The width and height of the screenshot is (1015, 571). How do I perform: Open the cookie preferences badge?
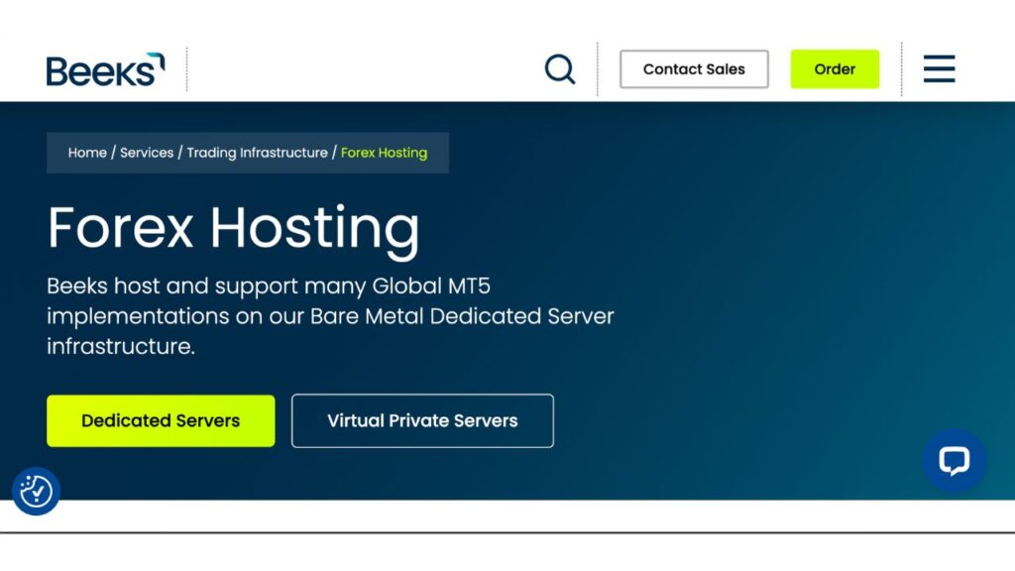(x=37, y=492)
